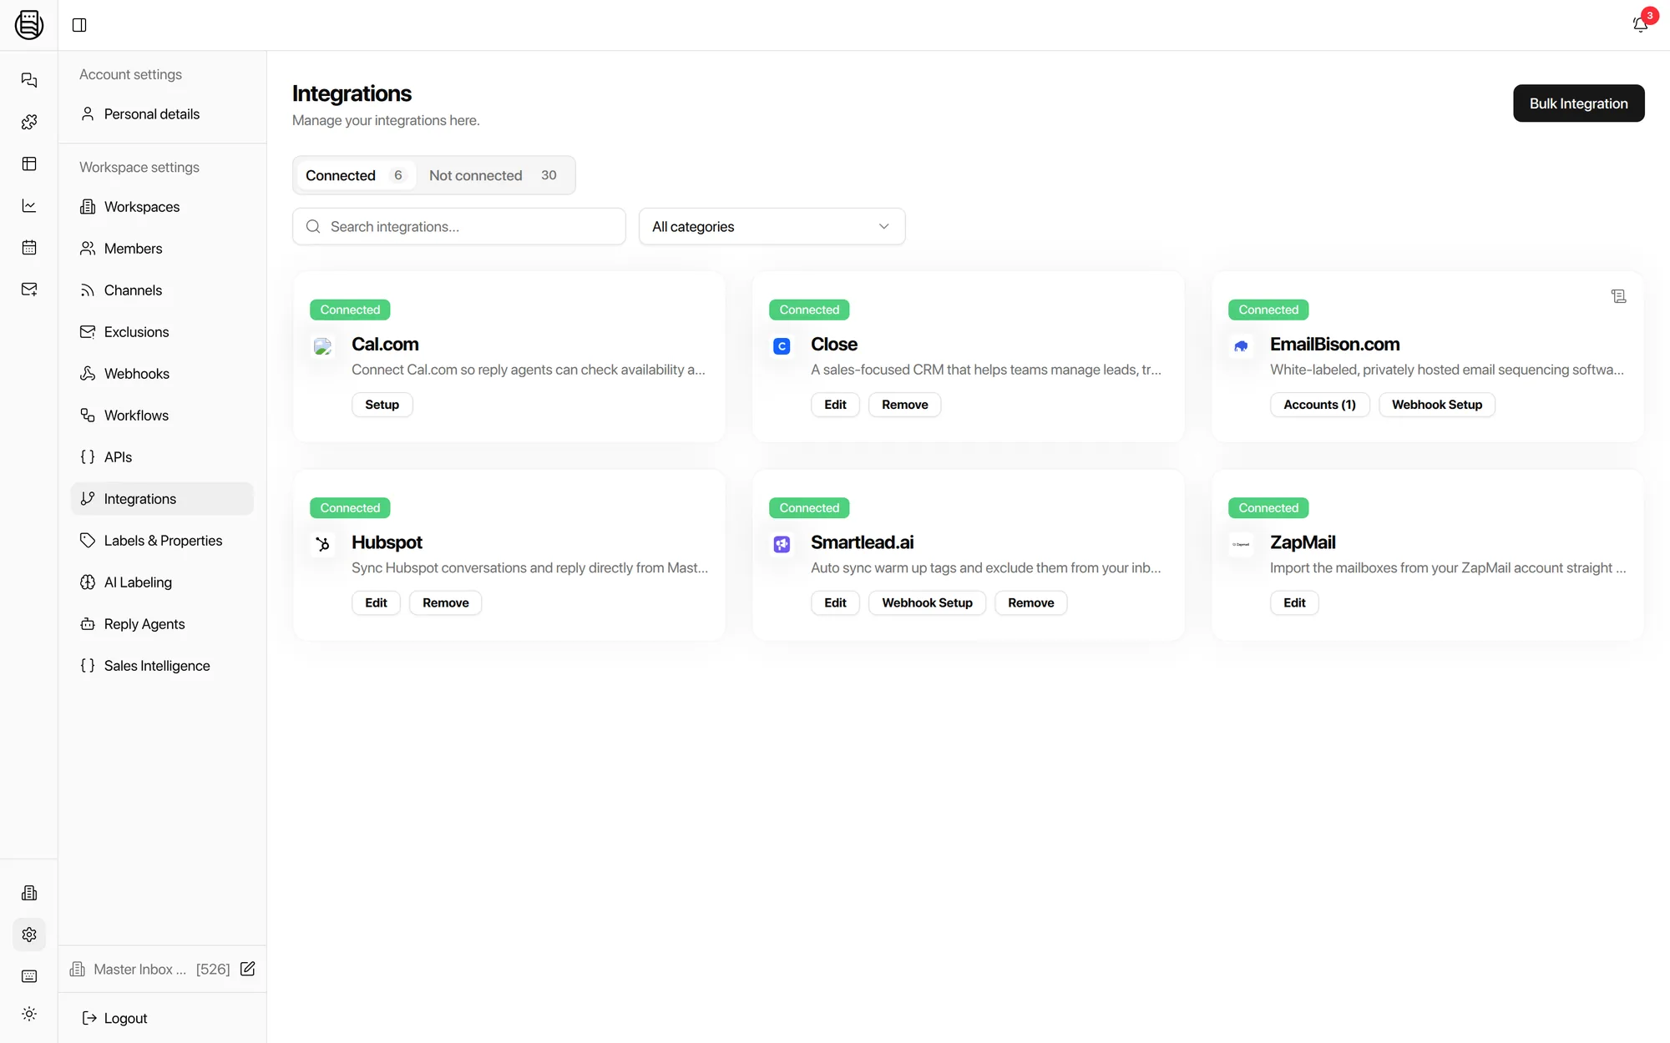
Task: Click the Smartlead.ai logo icon
Action: [x=782, y=544]
